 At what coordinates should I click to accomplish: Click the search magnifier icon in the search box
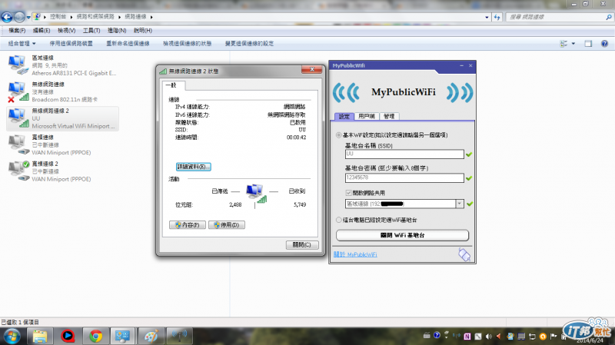pos(608,17)
